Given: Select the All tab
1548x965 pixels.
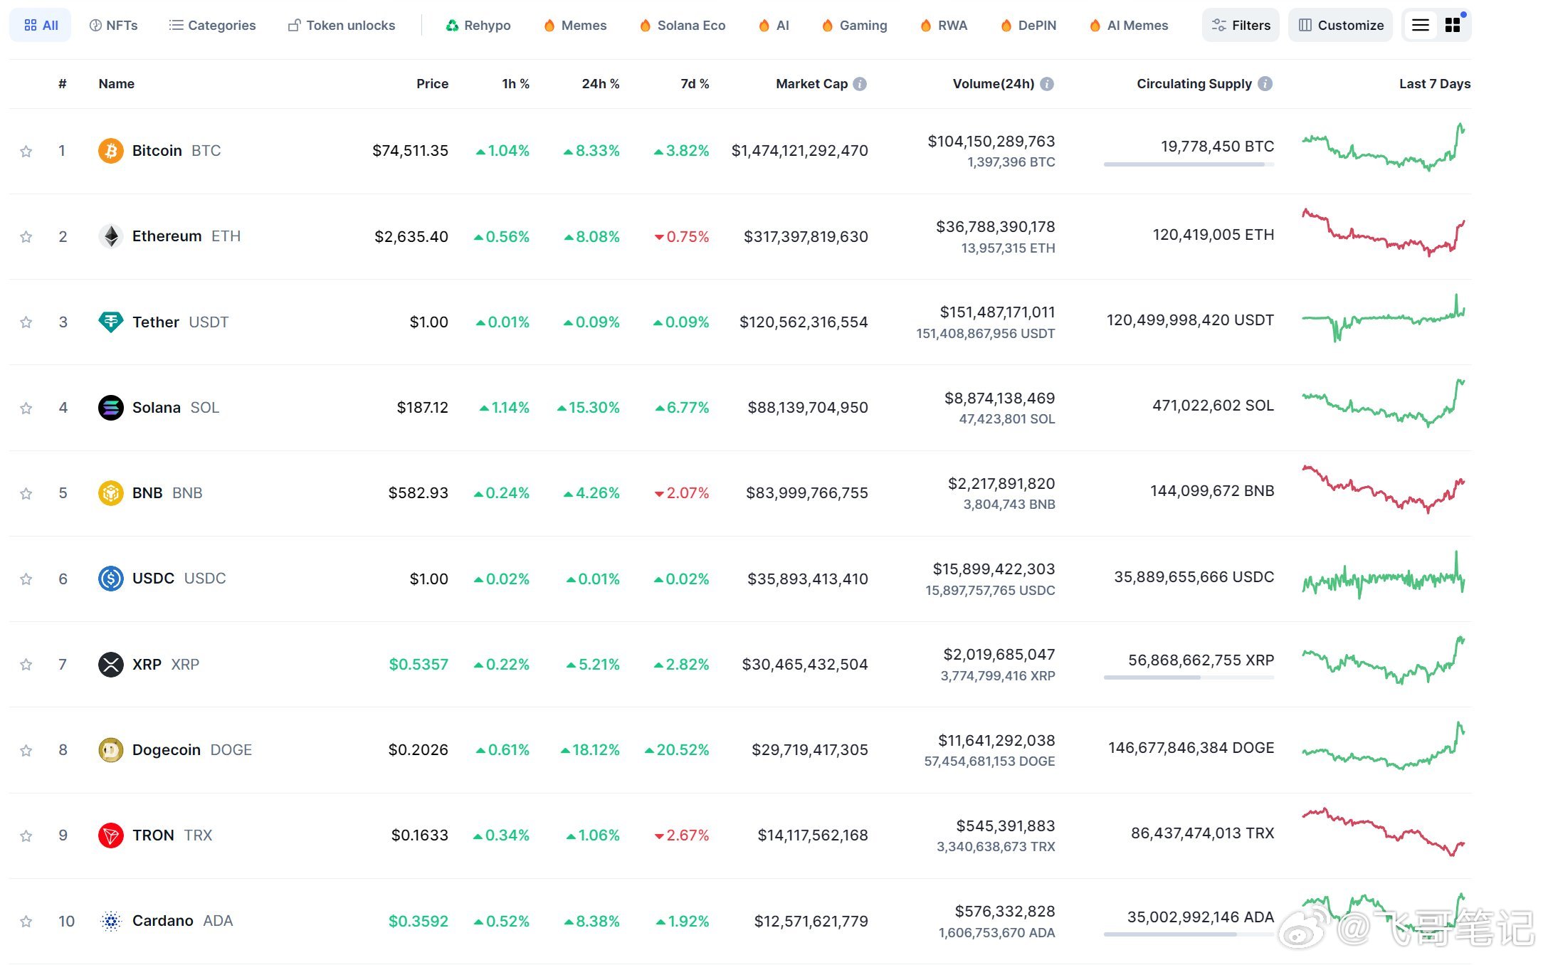Looking at the screenshot, I should click(x=41, y=26).
